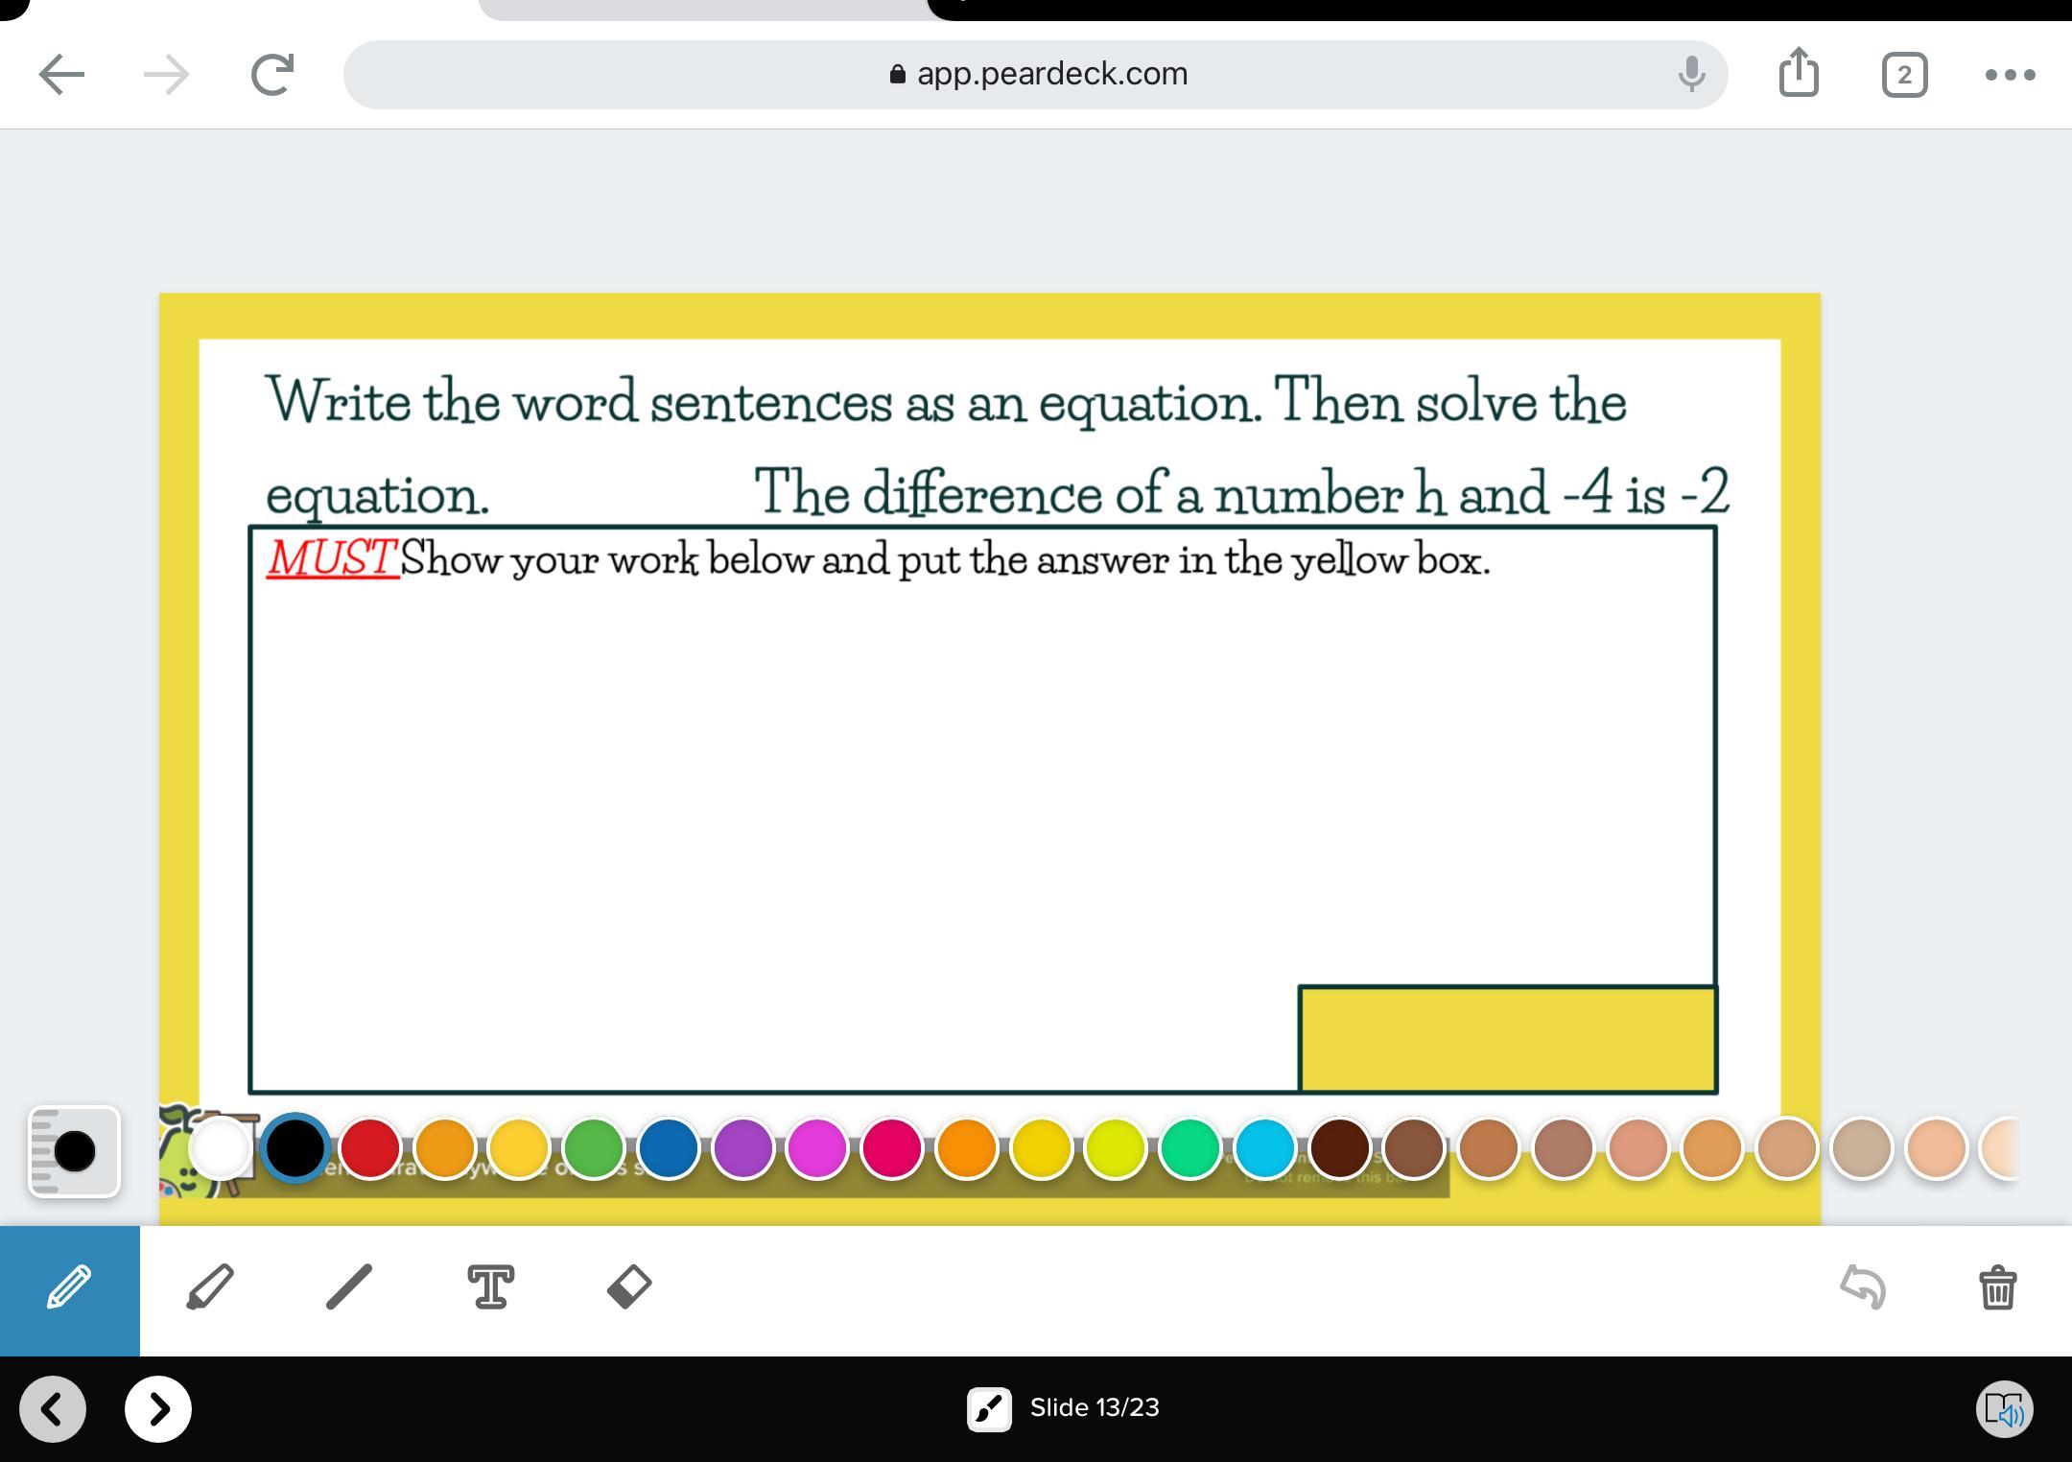Undo the last drawing stroke

coord(1863,1288)
